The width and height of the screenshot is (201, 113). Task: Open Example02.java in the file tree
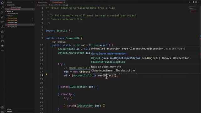13,20
